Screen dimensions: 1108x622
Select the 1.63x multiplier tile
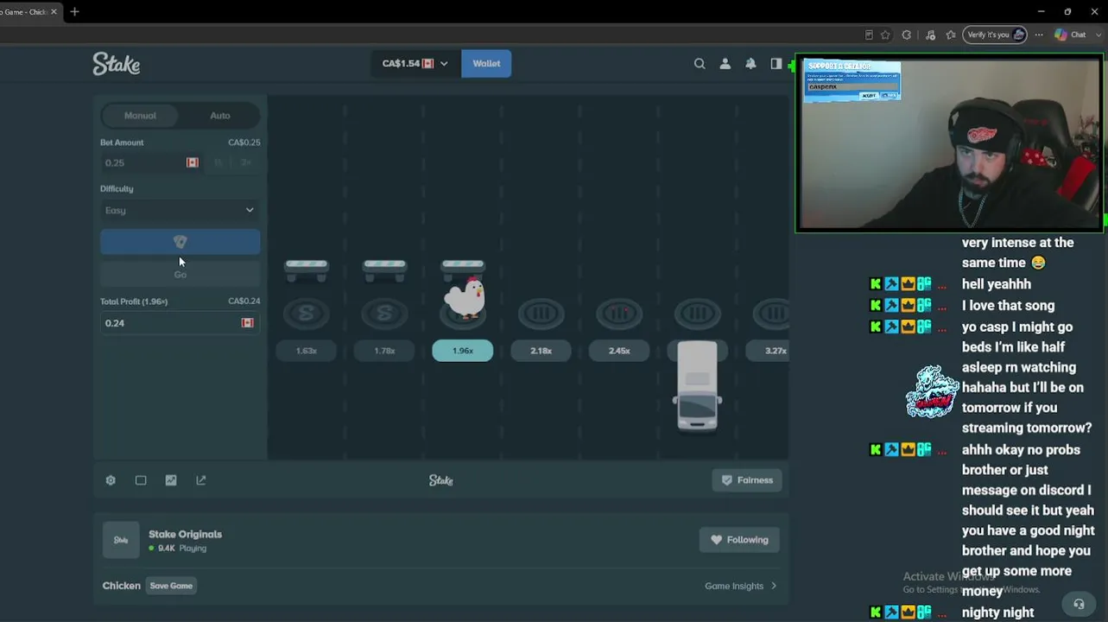point(307,351)
